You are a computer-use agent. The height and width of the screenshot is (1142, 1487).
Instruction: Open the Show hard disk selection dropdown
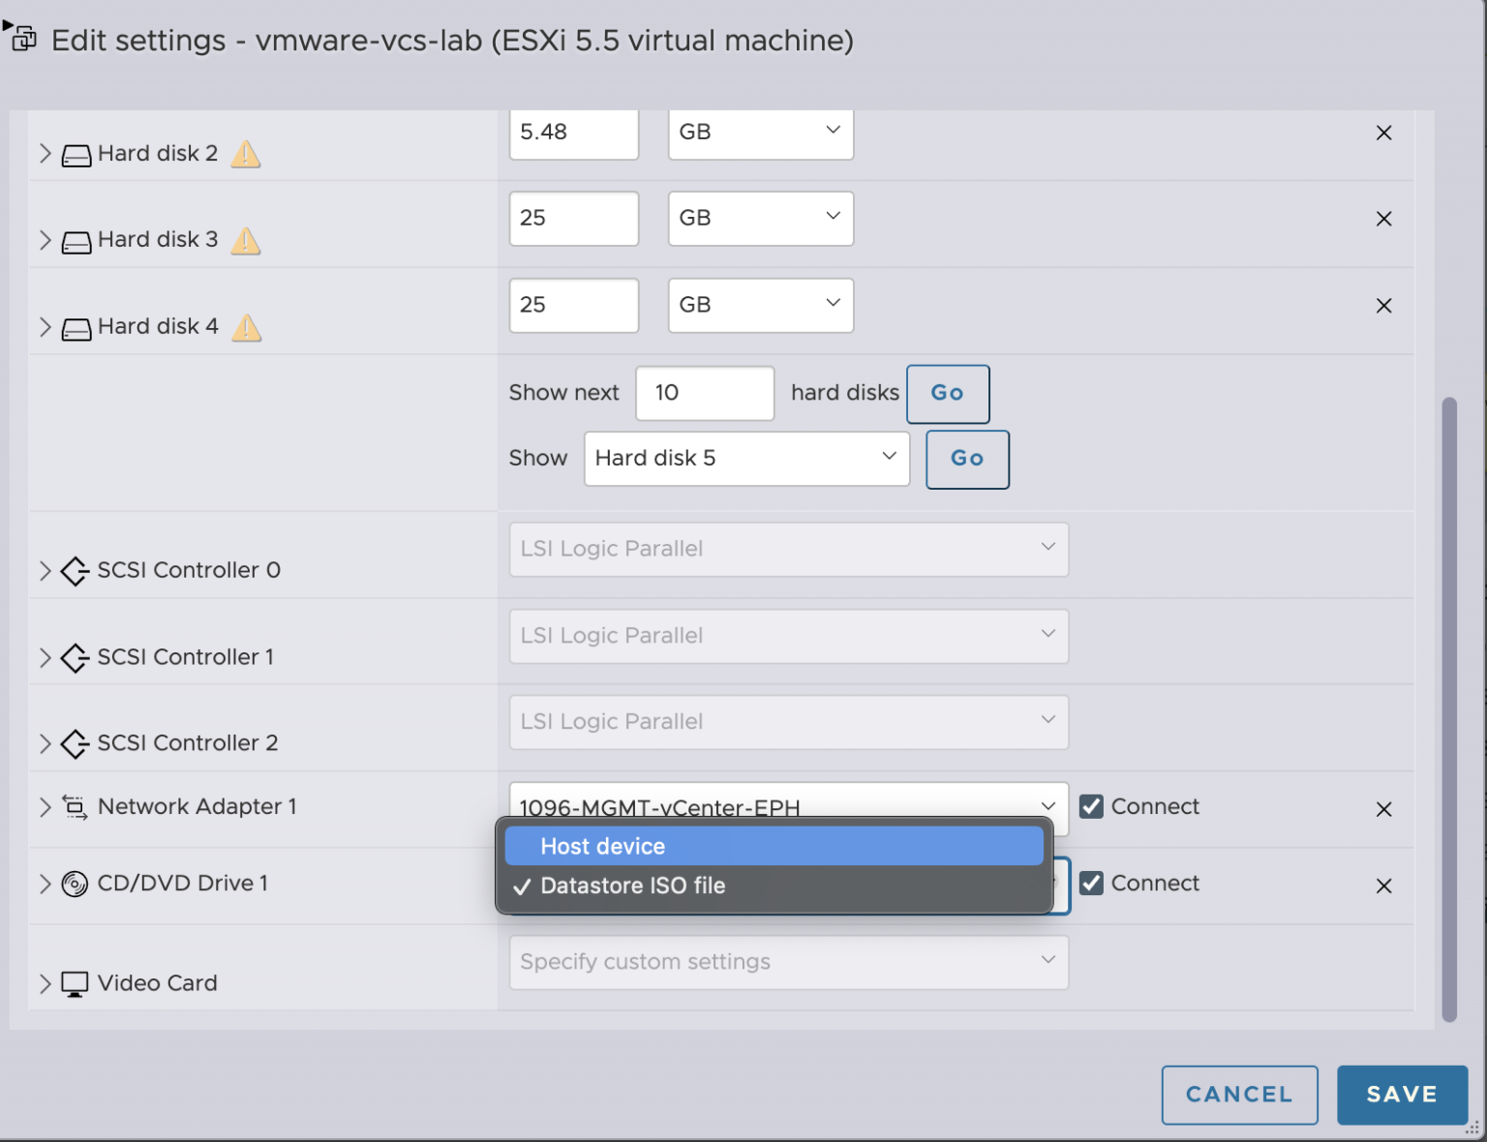[745, 458]
